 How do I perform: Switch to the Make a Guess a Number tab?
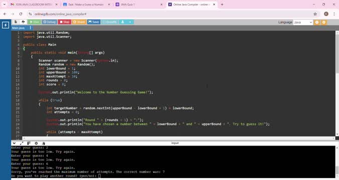86,4
